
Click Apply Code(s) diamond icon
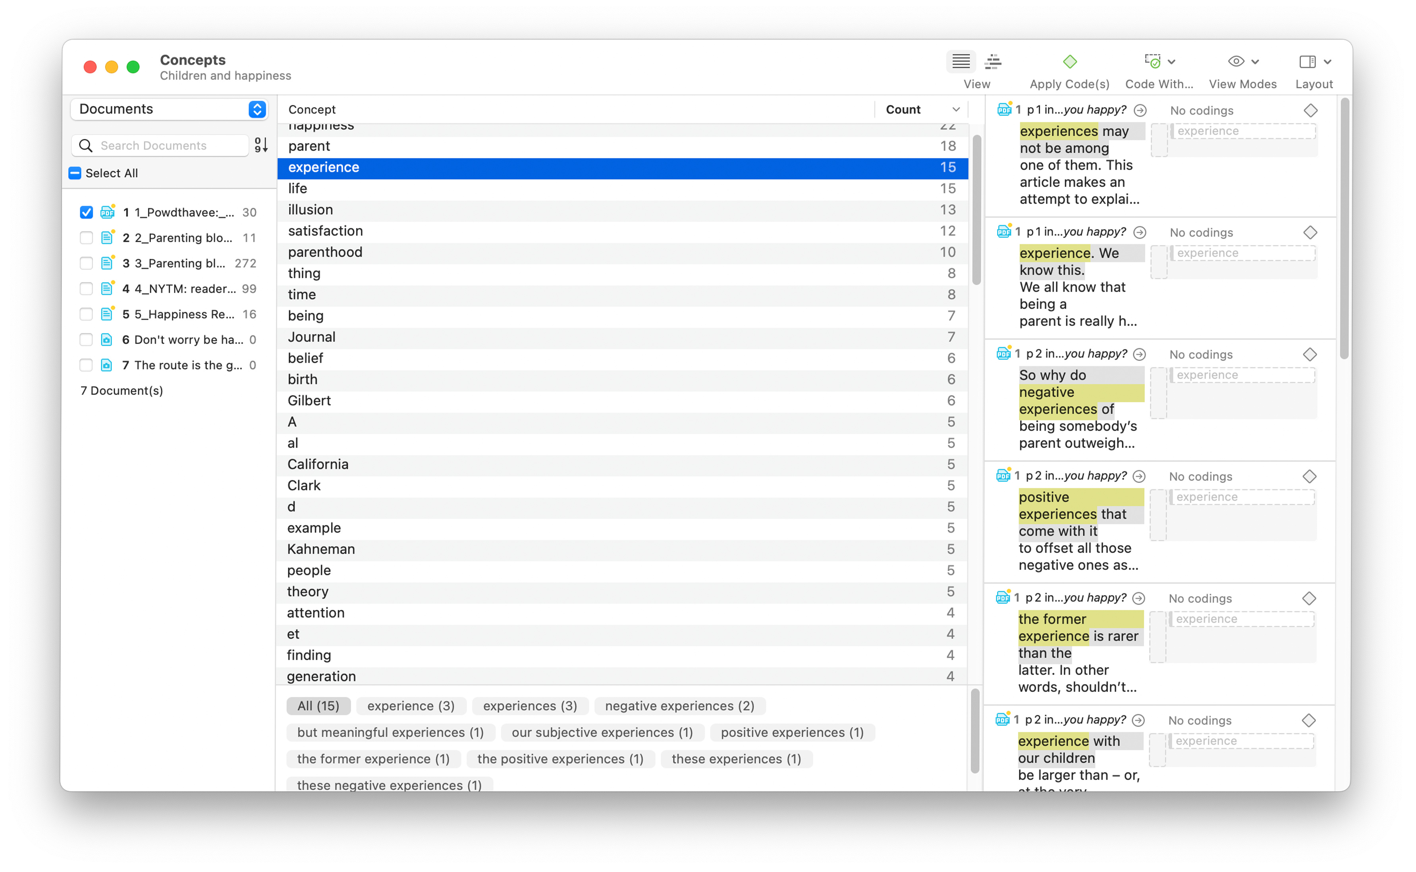[x=1069, y=61]
